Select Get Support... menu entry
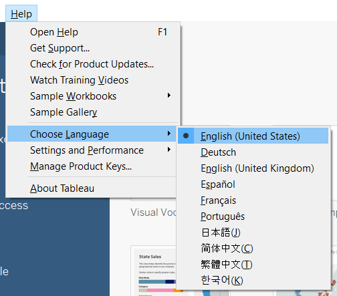The height and width of the screenshot is (296, 337). [x=93, y=48]
